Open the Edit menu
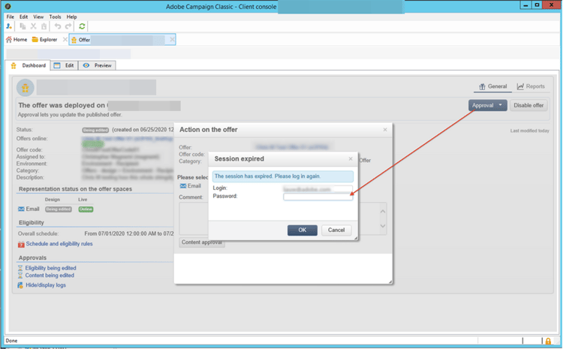The height and width of the screenshot is (349, 563). point(23,17)
